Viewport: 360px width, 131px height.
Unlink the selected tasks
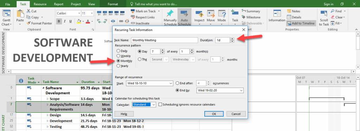(127, 21)
